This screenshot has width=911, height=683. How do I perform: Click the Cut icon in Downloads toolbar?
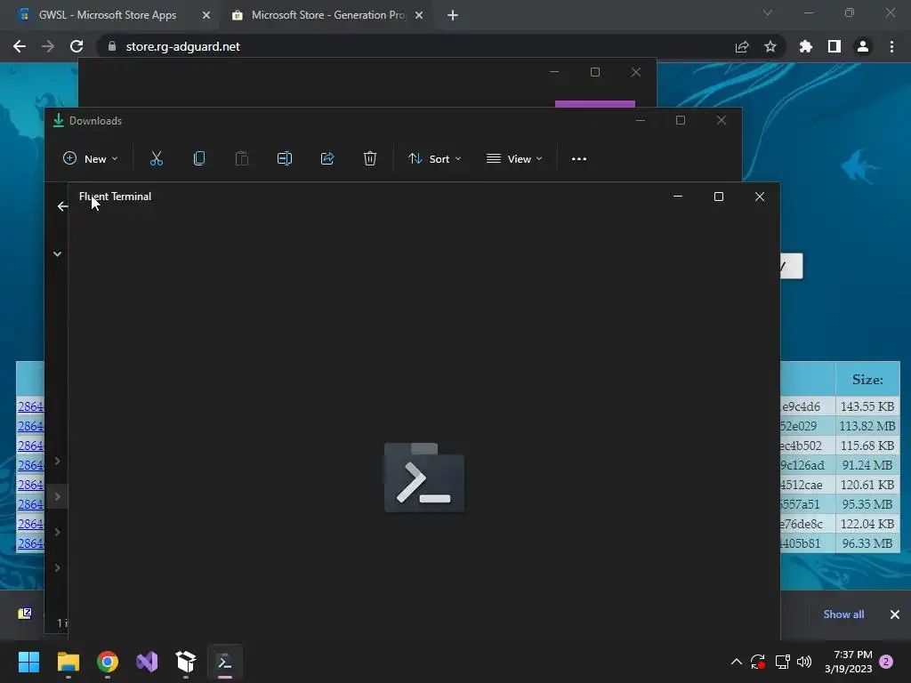tap(157, 158)
